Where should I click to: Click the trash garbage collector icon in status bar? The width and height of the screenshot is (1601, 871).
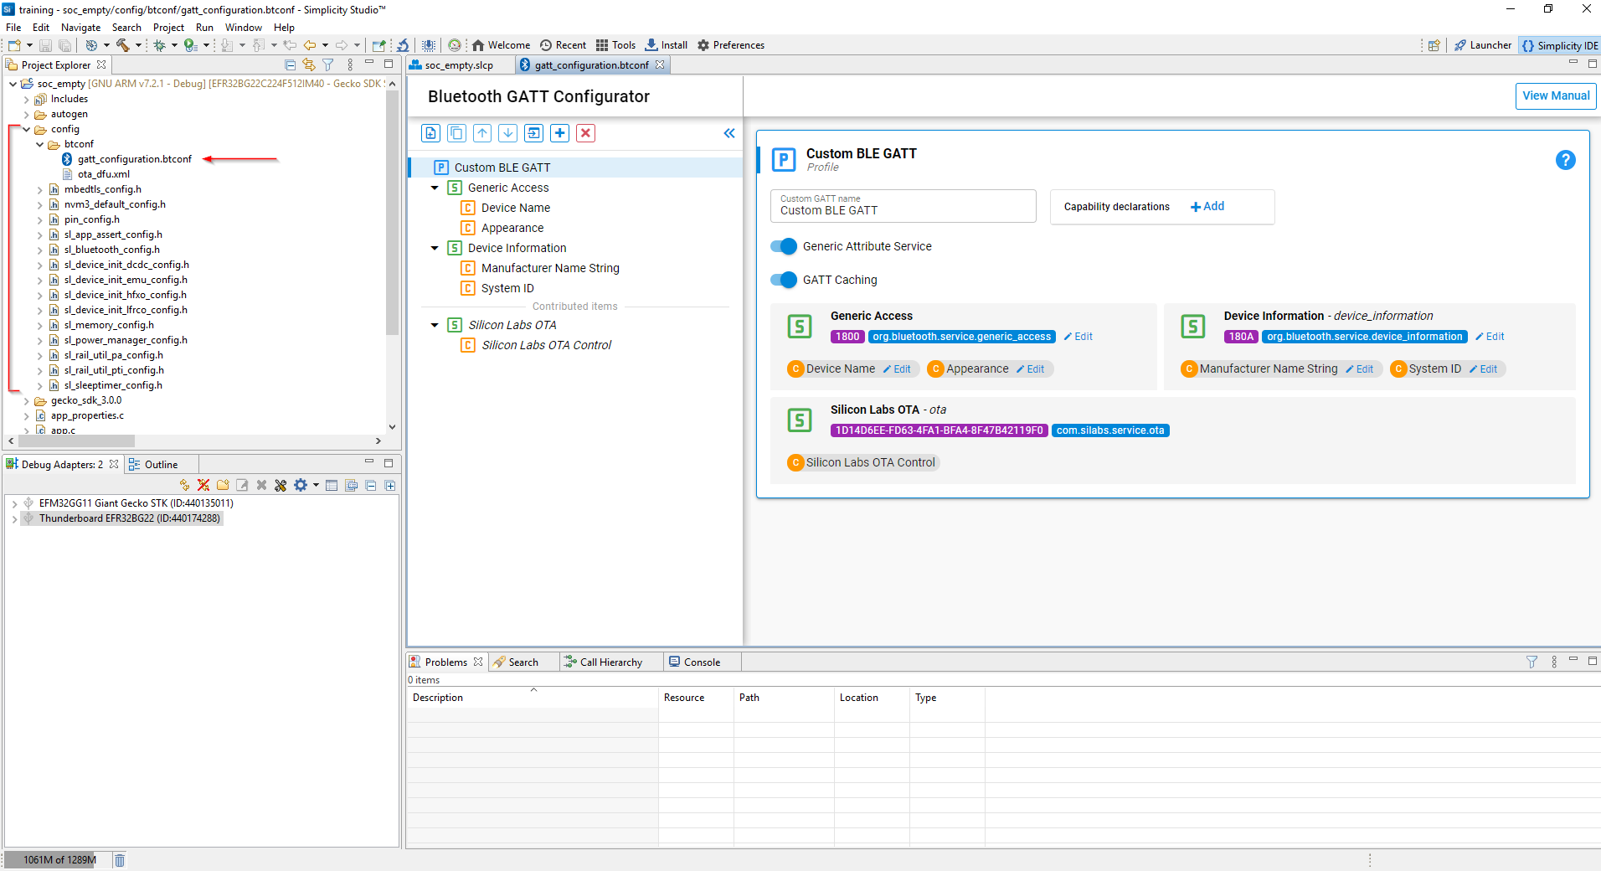[x=120, y=860]
